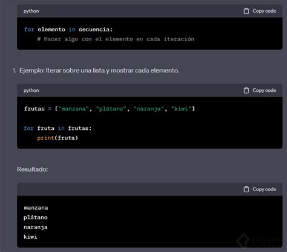Select the python label on the top block
The height and width of the screenshot is (252, 287).
[x=31, y=11]
